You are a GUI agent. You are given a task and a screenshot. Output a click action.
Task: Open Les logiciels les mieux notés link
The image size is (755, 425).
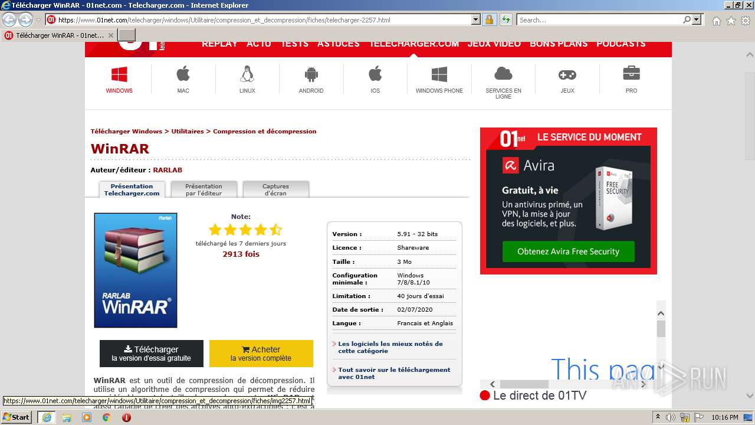point(390,347)
